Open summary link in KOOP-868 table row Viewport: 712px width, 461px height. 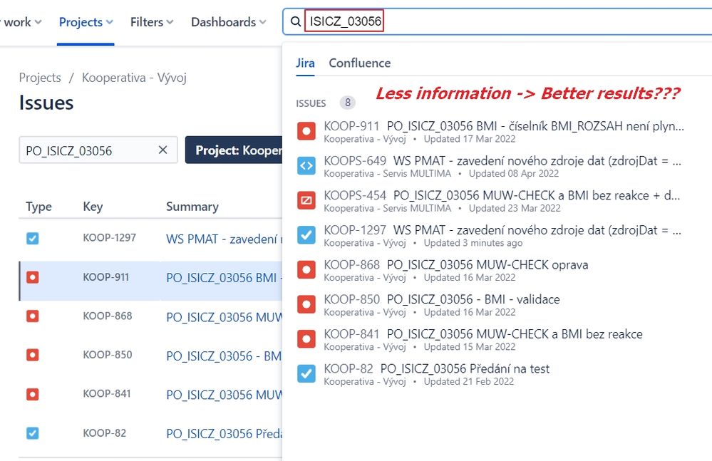(224, 316)
